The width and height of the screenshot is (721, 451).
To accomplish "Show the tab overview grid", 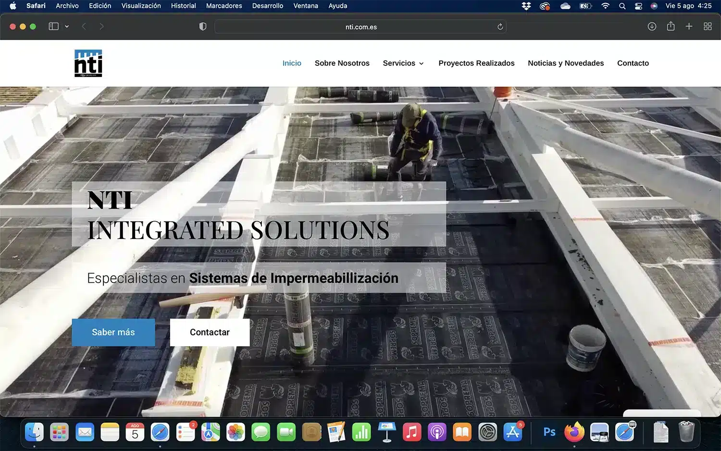I will click(708, 26).
